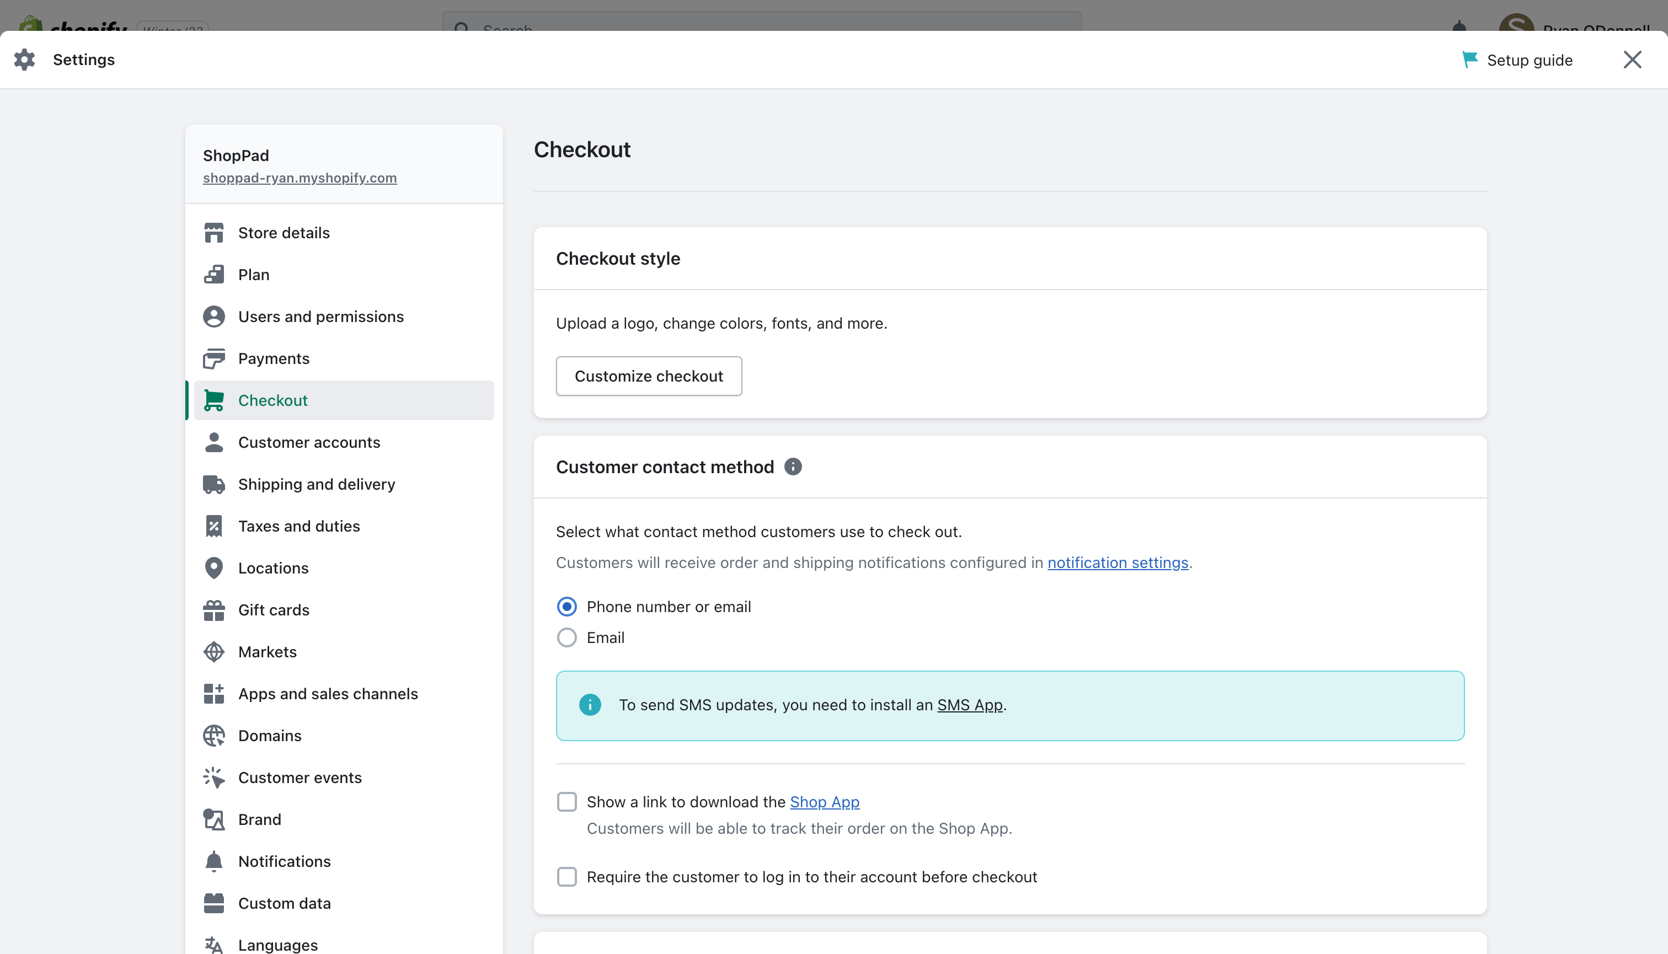Click the Markets globe icon
Screen dimensions: 1668x954
point(213,652)
